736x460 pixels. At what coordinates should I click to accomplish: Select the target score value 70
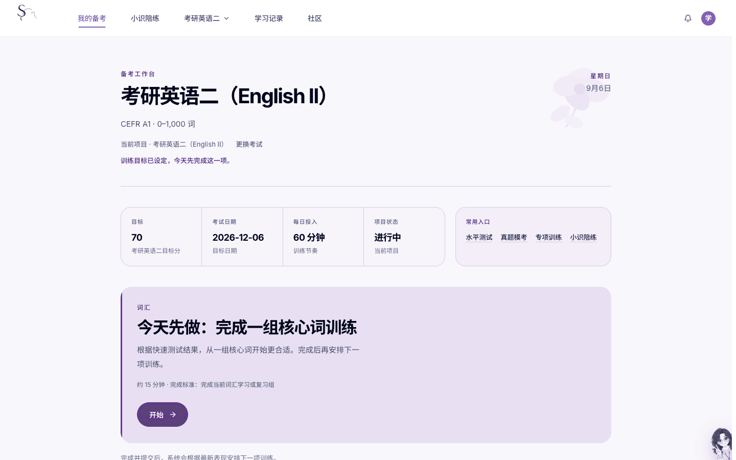point(137,237)
